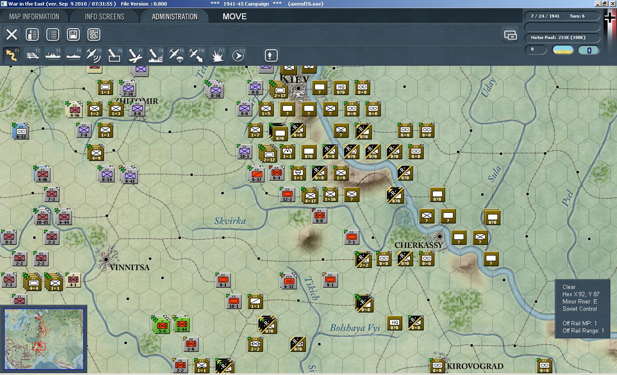Click the X exit icon in the Administration toolbar

(x=12, y=34)
